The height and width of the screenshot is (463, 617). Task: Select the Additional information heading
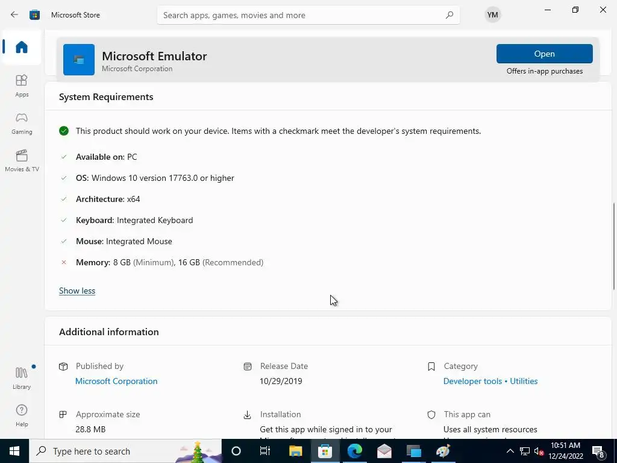(x=109, y=332)
